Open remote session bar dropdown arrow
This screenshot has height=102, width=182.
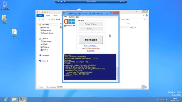[58, 2]
